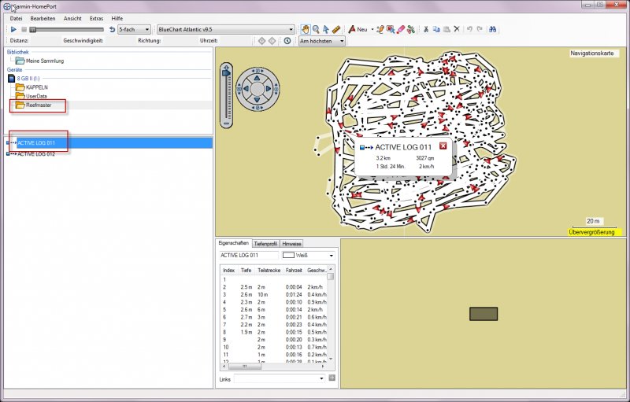Click the binoculars search icon
630x402 pixels.
[492, 29]
